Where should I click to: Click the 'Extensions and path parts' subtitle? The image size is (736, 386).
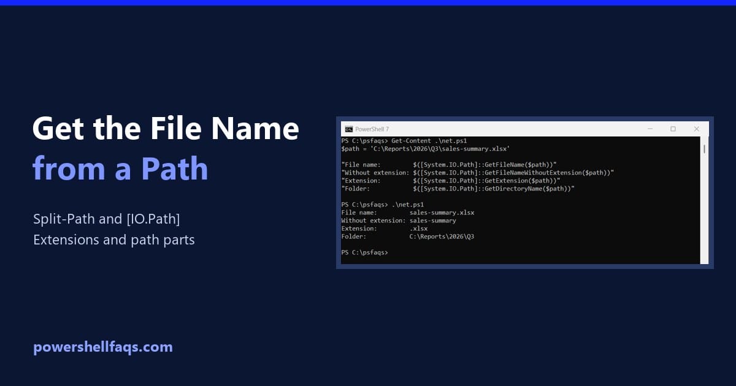click(114, 240)
